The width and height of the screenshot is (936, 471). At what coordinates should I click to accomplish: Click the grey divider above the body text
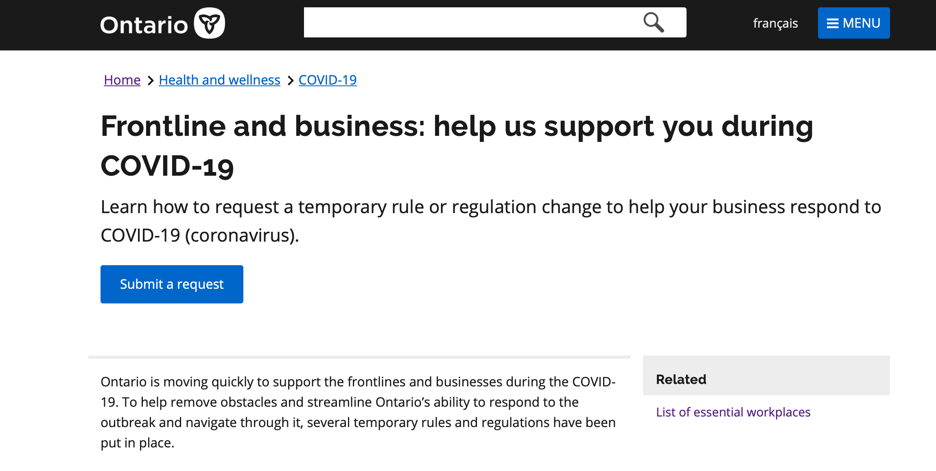(x=359, y=357)
